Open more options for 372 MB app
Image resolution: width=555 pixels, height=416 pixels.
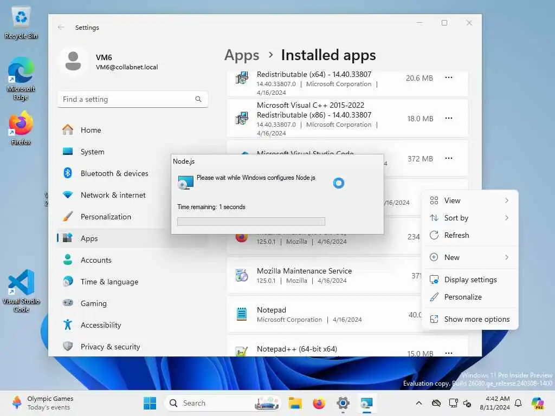point(448,158)
